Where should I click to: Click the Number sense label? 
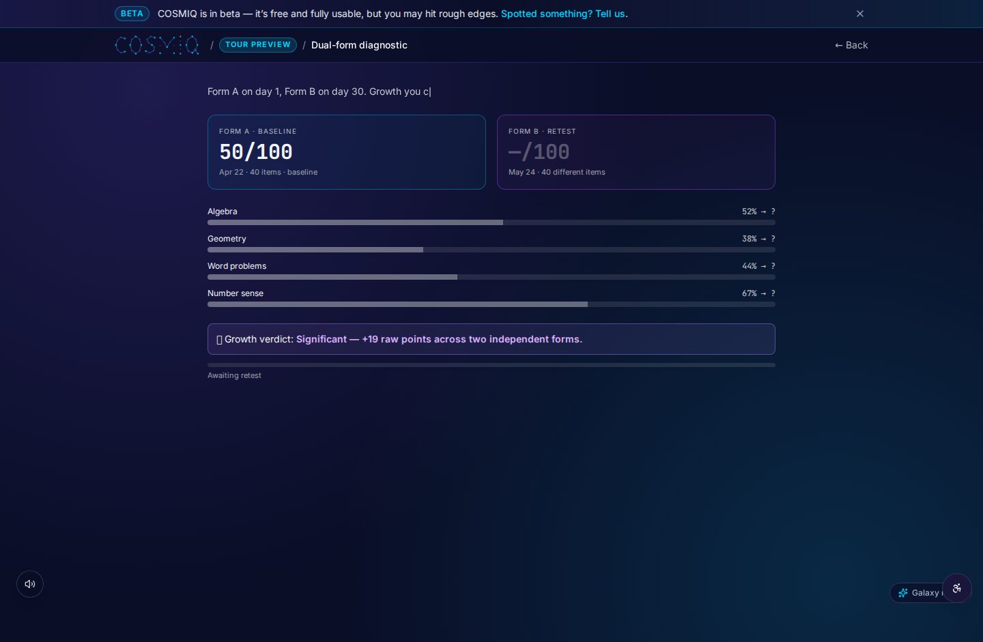click(236, 293)
